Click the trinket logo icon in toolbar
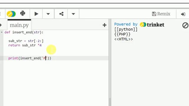This screenshot has height=106, width=189. click(11, 14)
